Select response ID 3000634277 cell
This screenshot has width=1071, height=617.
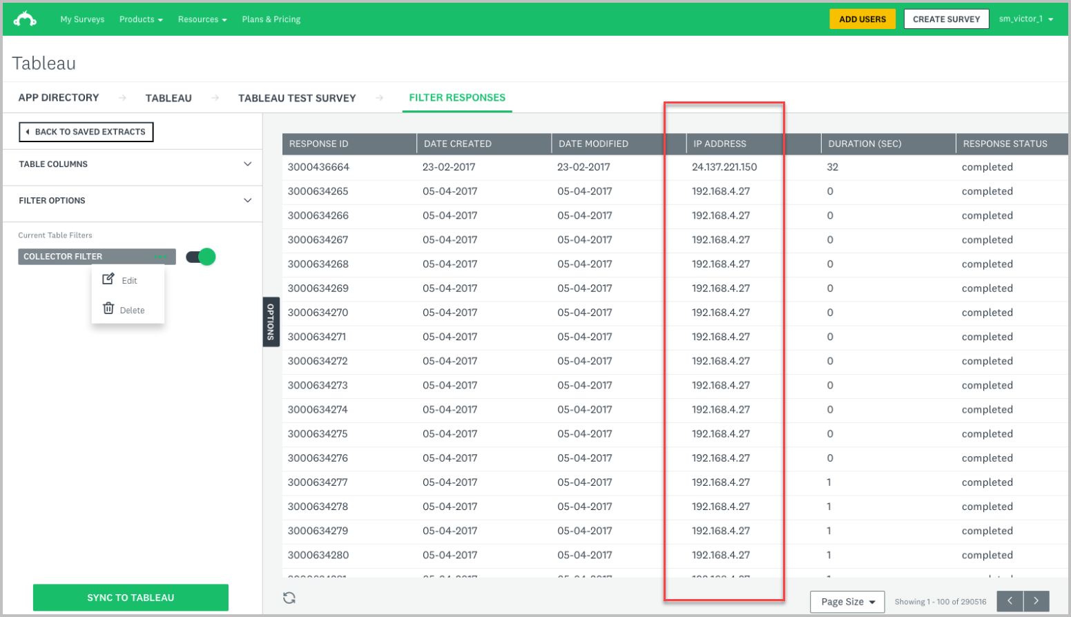coord(318,482)
